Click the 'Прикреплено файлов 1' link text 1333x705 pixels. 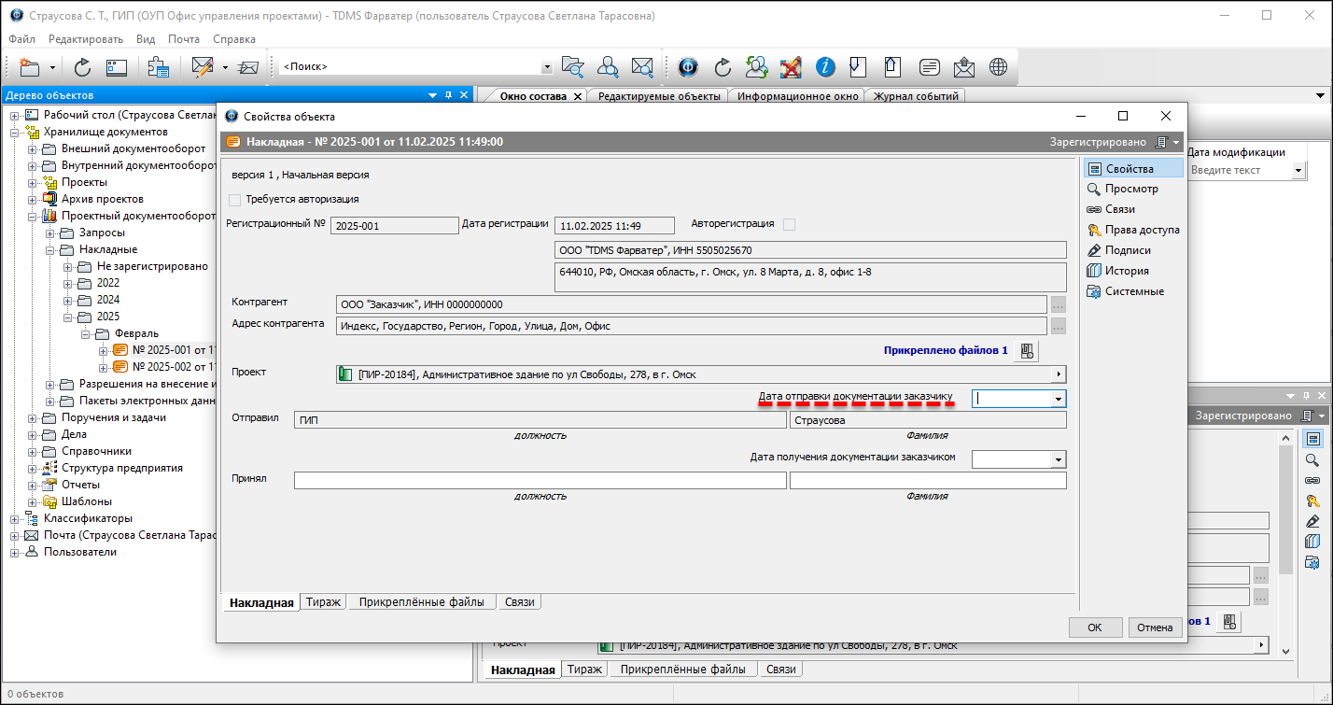[946, 351]
